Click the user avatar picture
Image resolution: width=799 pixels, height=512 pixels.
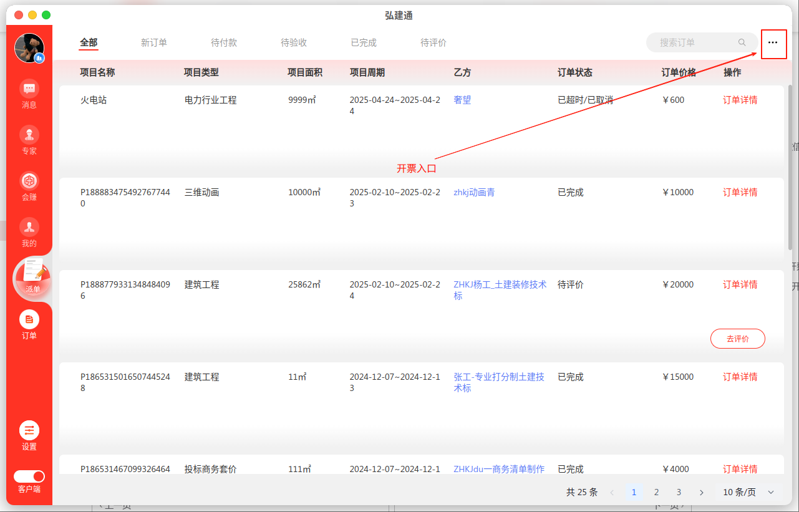(x=29, y=48)
